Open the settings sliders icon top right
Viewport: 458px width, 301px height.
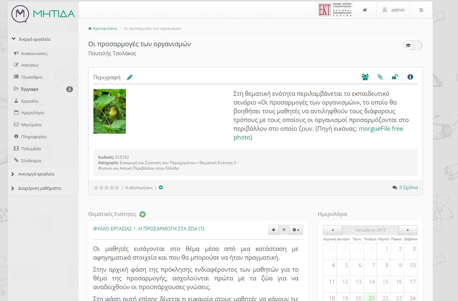[x=421, y=10]
